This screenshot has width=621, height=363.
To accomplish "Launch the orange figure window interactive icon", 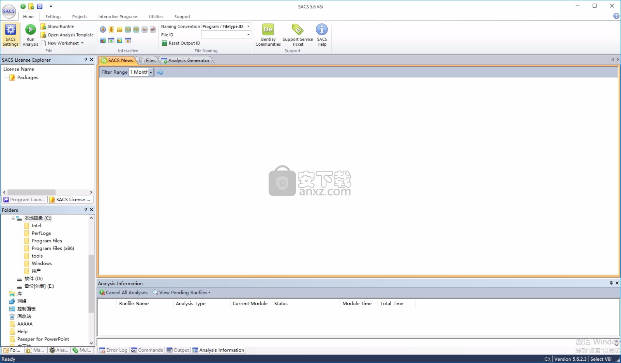I will (x=128, y=40).
